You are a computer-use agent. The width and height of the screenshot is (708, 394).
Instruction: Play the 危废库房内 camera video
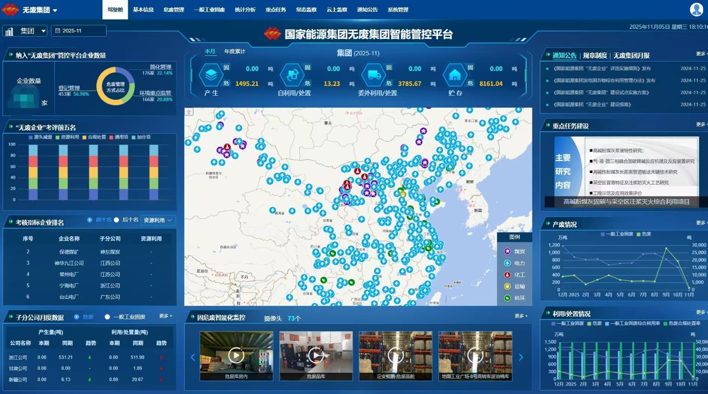pos(236,355)
